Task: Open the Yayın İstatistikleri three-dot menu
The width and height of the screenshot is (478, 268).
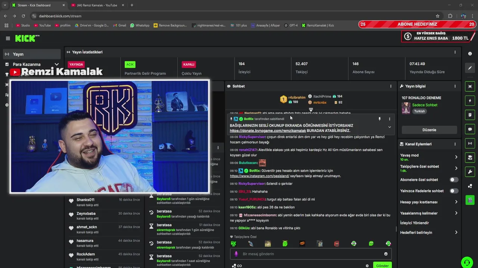Action: (455, 52)
